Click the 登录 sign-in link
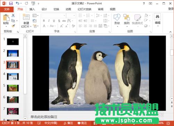Image resolution: width=174 pixels, height=126 pixels. coord(171,9)
